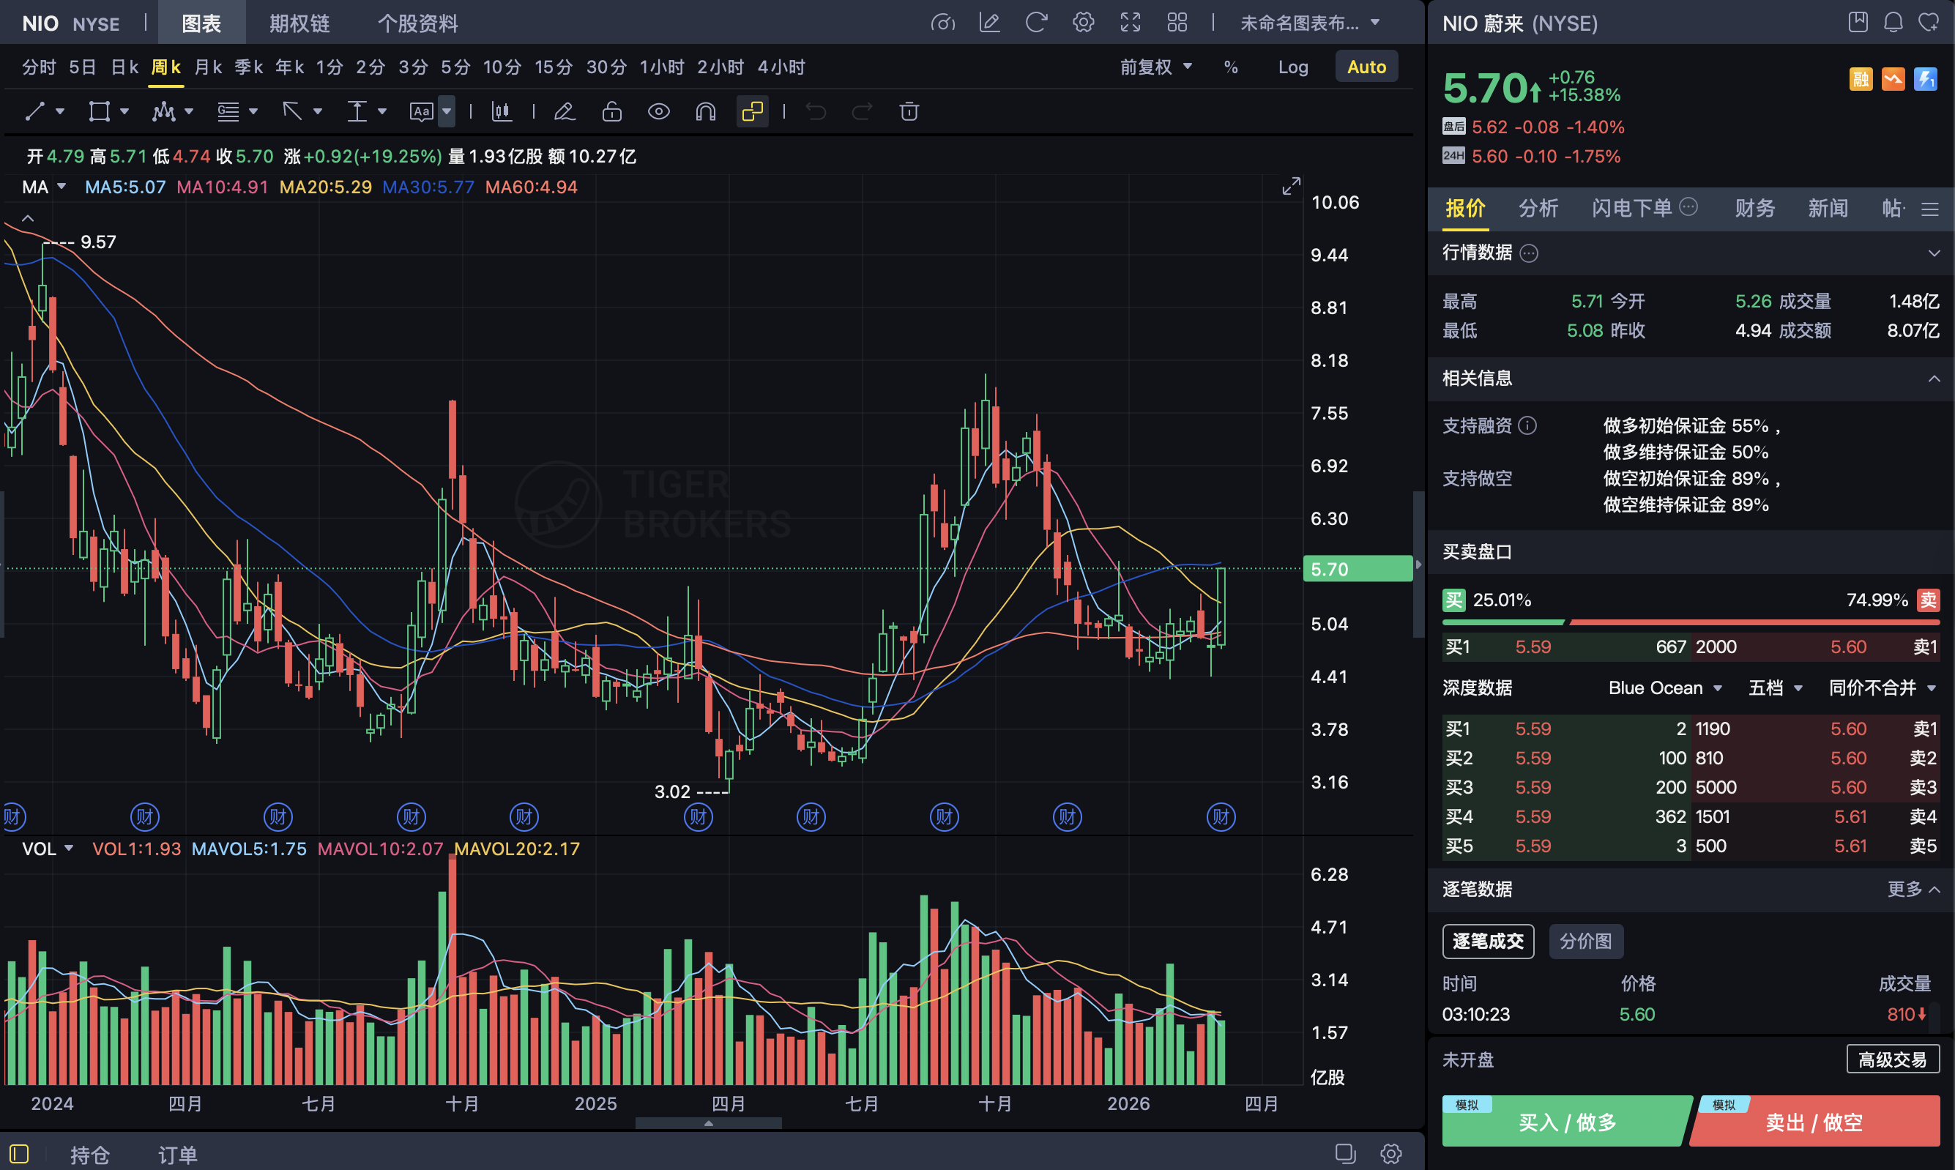Viewport: 1955px width, 1170px height.
Task: Collapse the 相关信息 section
Action: point(1934,379)
